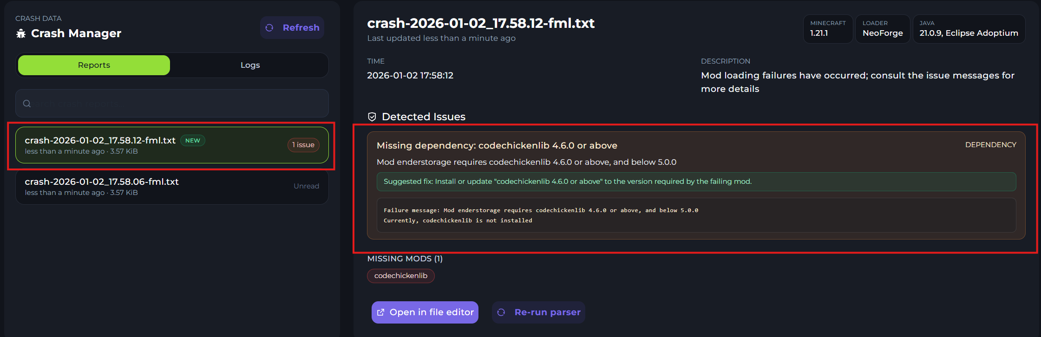Switch to the Logs tab

click(250, 65)
